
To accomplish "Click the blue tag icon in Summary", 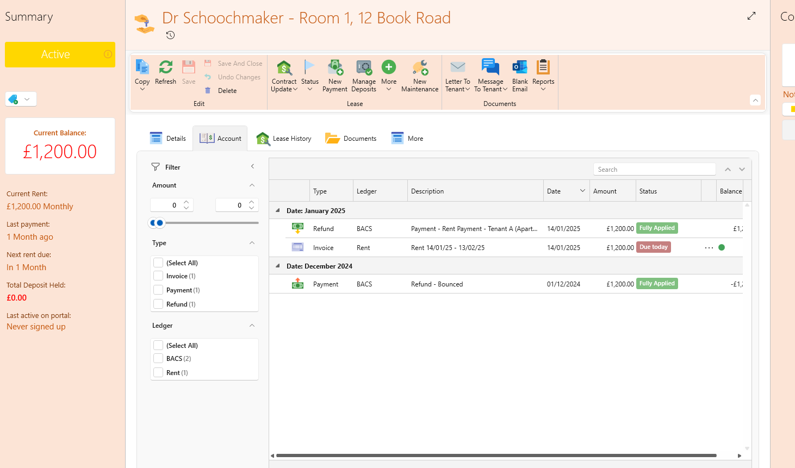I will [x=13, y=99].
